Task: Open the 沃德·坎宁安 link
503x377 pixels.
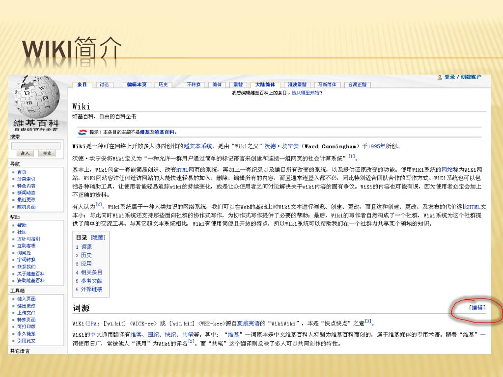Action: [x=281, y=146]
